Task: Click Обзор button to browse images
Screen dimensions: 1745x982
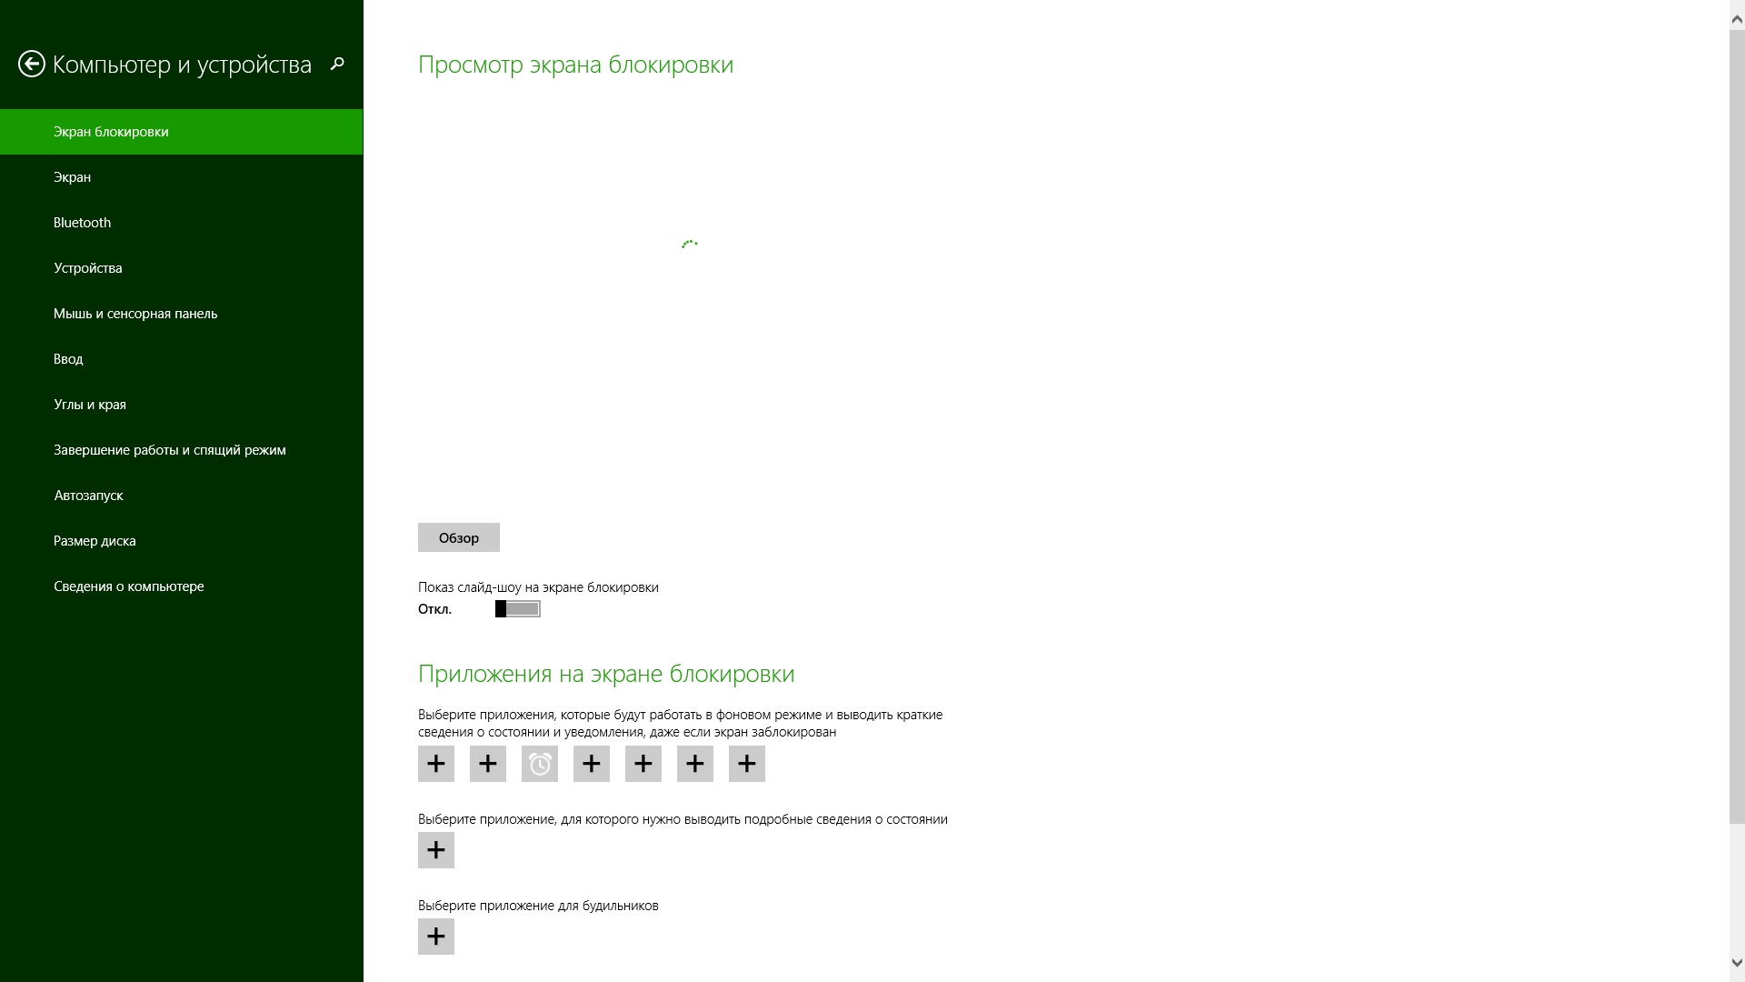Action: coord(459,537)
